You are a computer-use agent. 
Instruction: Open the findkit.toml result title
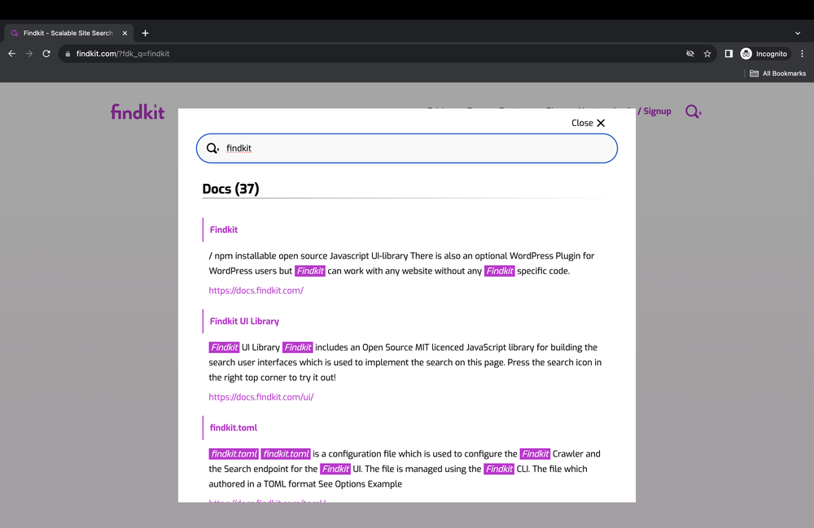point(234,428)
